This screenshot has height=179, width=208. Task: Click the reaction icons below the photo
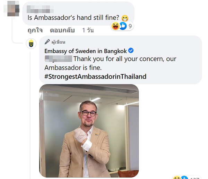(x=181, y=178)
